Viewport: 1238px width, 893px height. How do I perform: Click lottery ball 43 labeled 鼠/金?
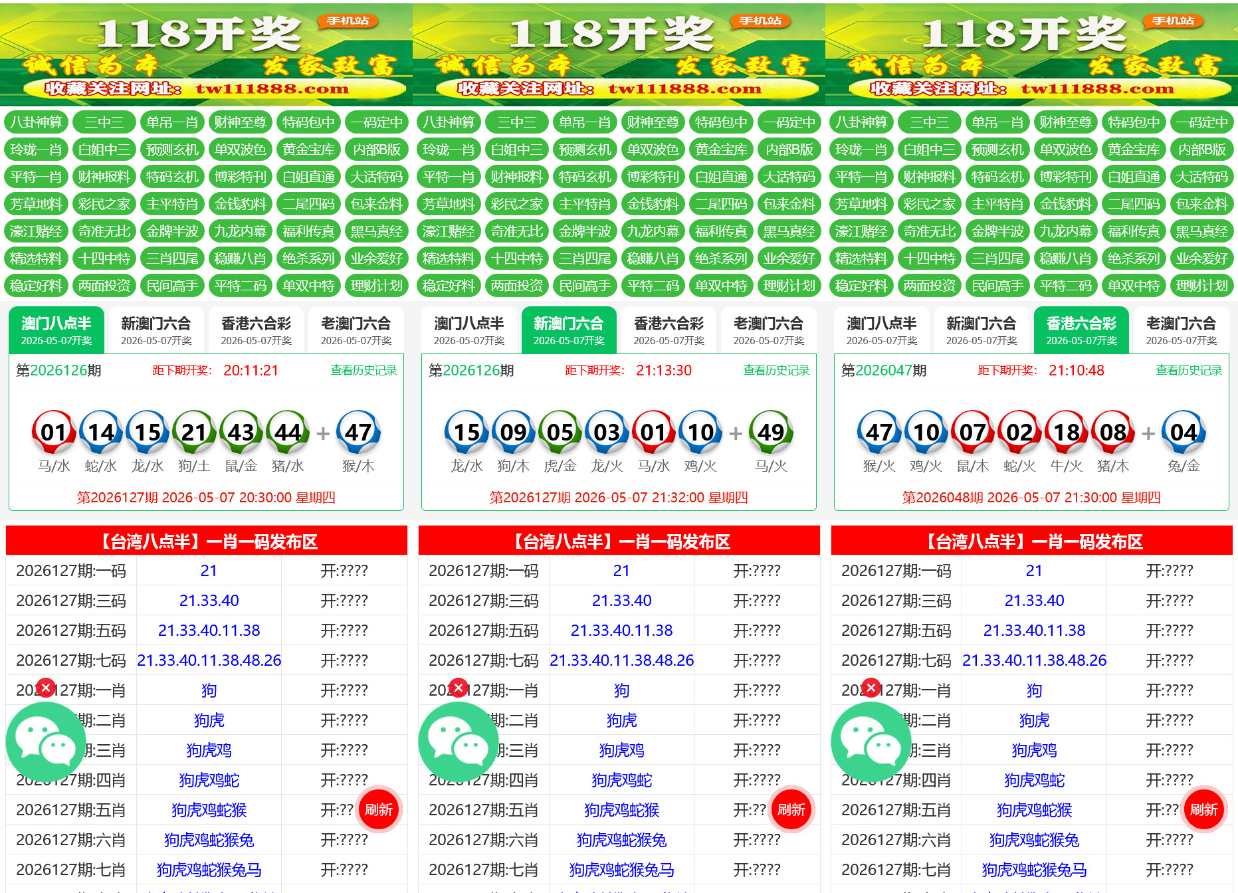241,432
